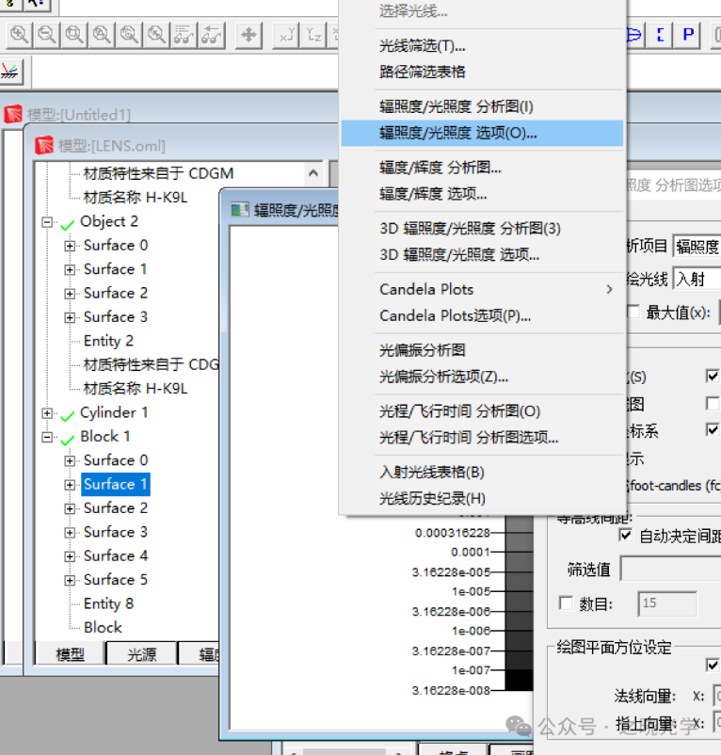Click the blue P toolbar icon
The width and height of the screenshot is (721, 755).
688,35
